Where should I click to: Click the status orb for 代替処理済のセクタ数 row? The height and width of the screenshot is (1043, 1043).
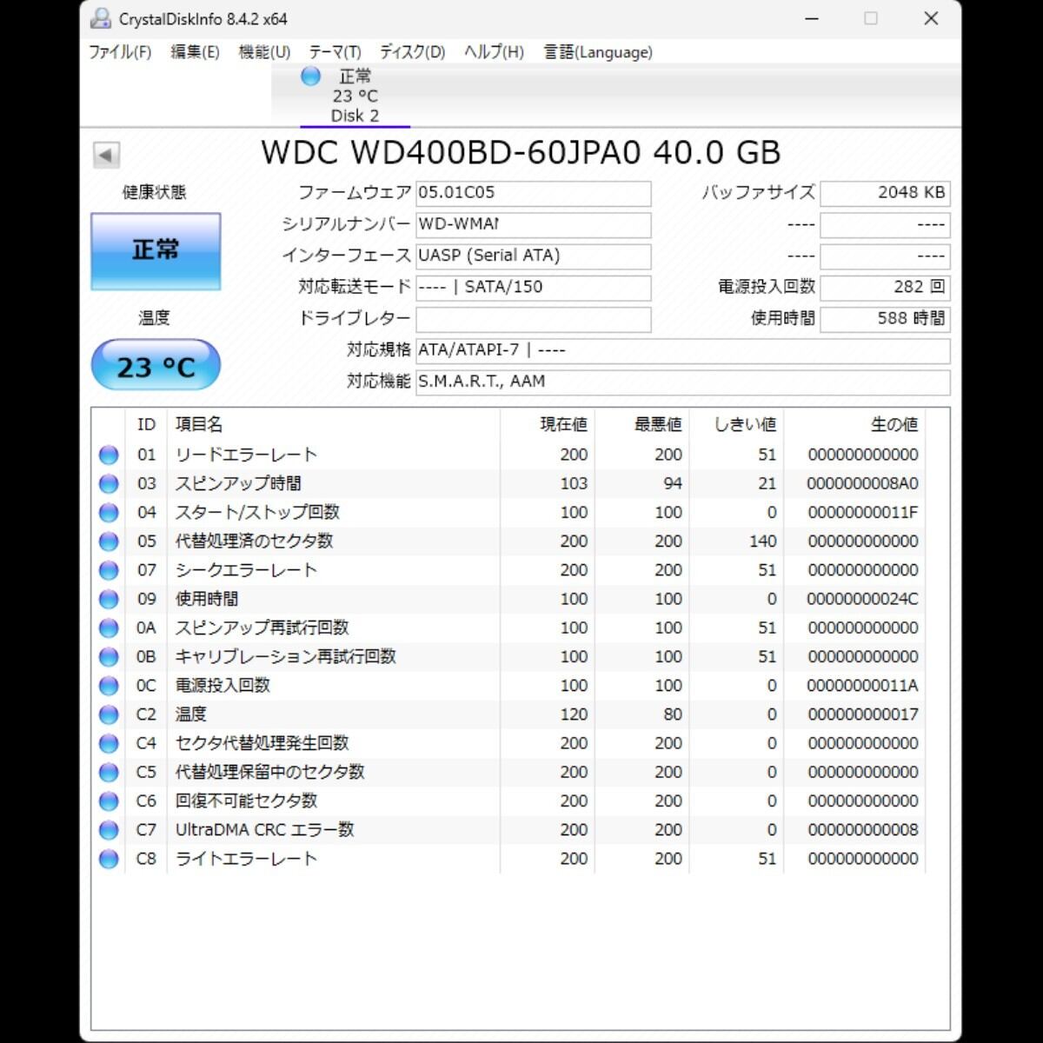109,541
